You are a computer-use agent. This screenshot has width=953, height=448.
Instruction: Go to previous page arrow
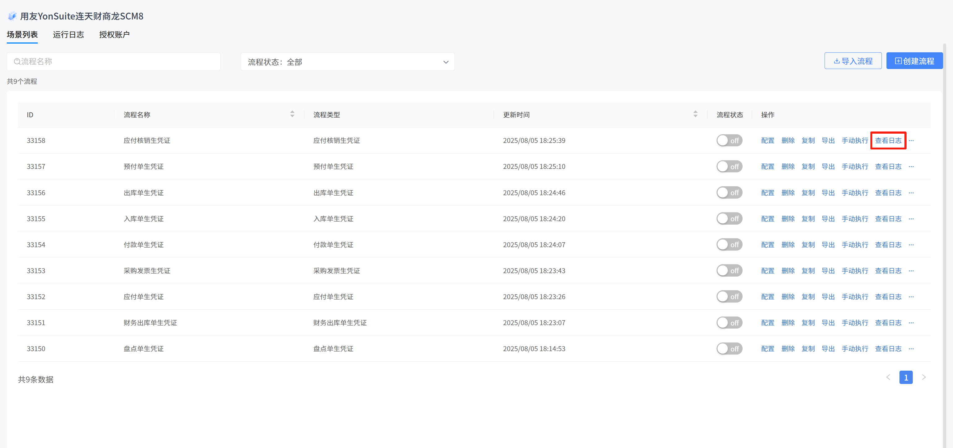tap(888, 377)
